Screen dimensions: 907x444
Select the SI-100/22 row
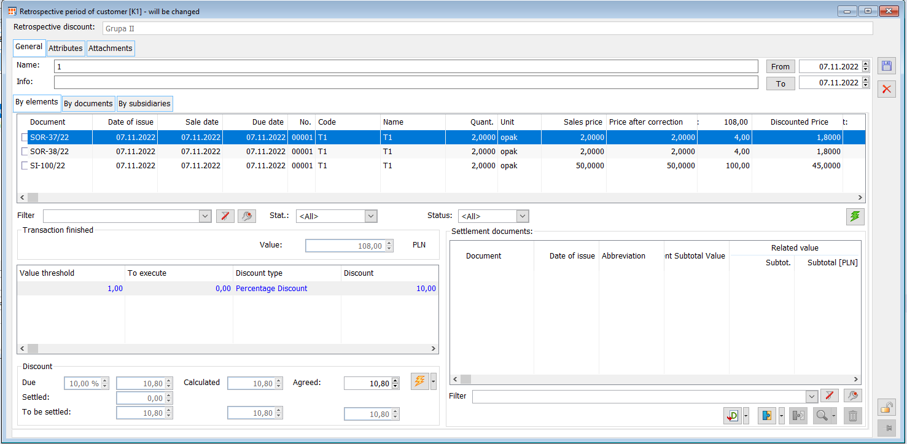pyautogui.click(x=441, y=166)
